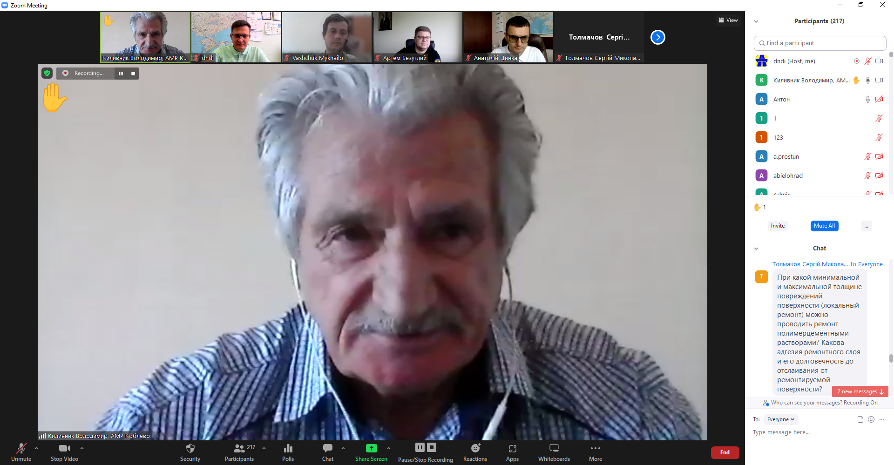Click the Find a participant search field

819,43
